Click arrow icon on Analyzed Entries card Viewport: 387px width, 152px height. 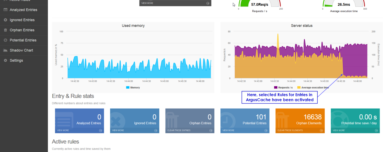pyautogui.click(x=100, y=131)
